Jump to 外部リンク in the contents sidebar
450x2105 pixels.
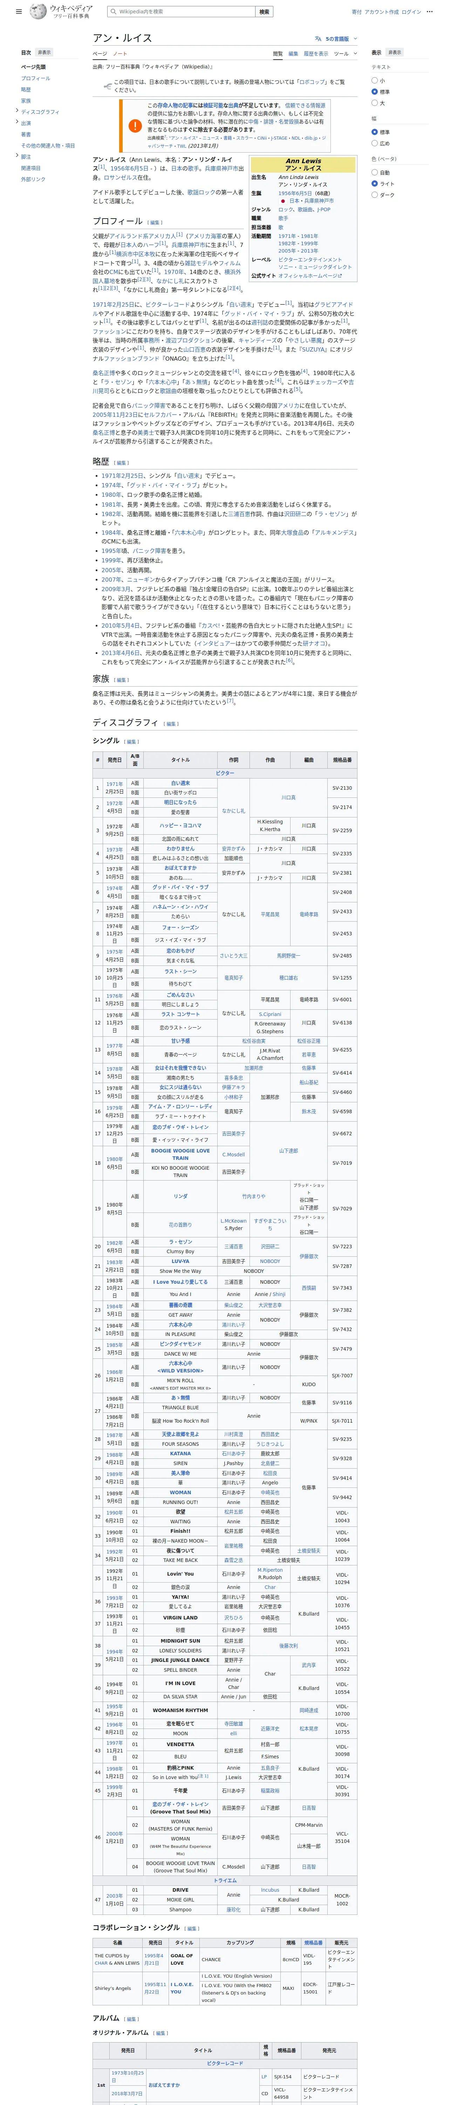(34, 179)
